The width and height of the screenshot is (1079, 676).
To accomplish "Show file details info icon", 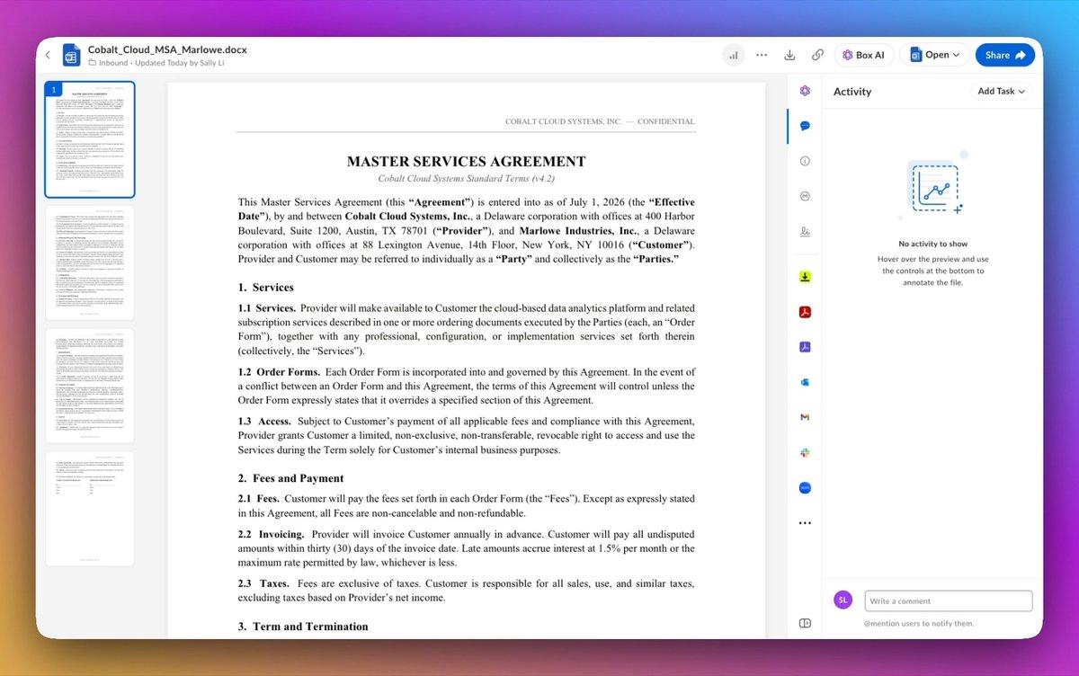I will [805, 161].
